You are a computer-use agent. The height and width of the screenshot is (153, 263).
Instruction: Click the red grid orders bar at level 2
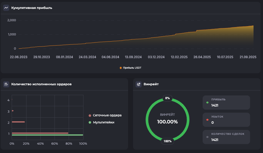click(18, 122)
